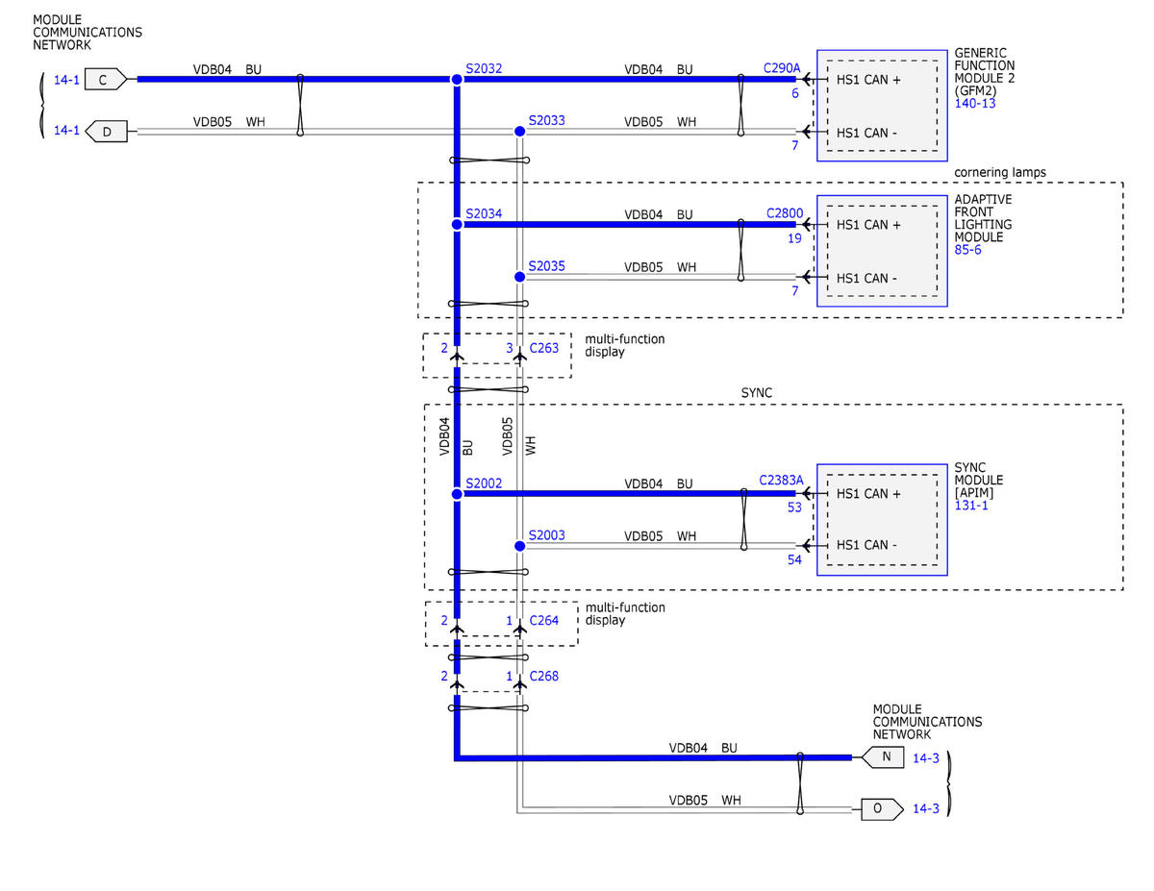Viewport: 1154px width, 891px height.
Task: Click connector label C2383A
Action: 781,481
